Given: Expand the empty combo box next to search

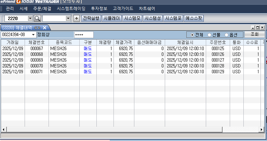Looking at the screenshot, I should pos(68,18).
